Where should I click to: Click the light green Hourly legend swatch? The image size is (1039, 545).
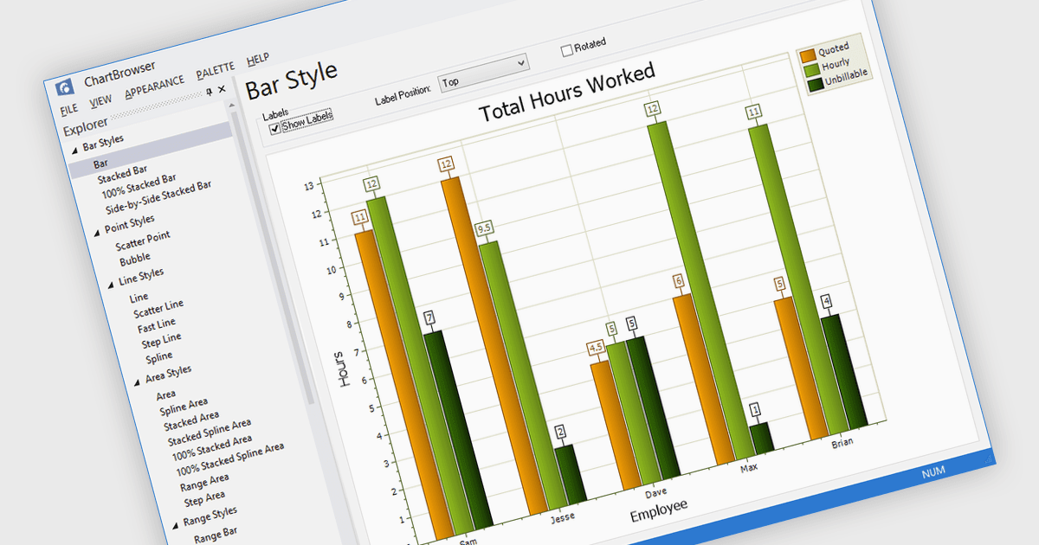pyautogui.click(x=811, y=70)
